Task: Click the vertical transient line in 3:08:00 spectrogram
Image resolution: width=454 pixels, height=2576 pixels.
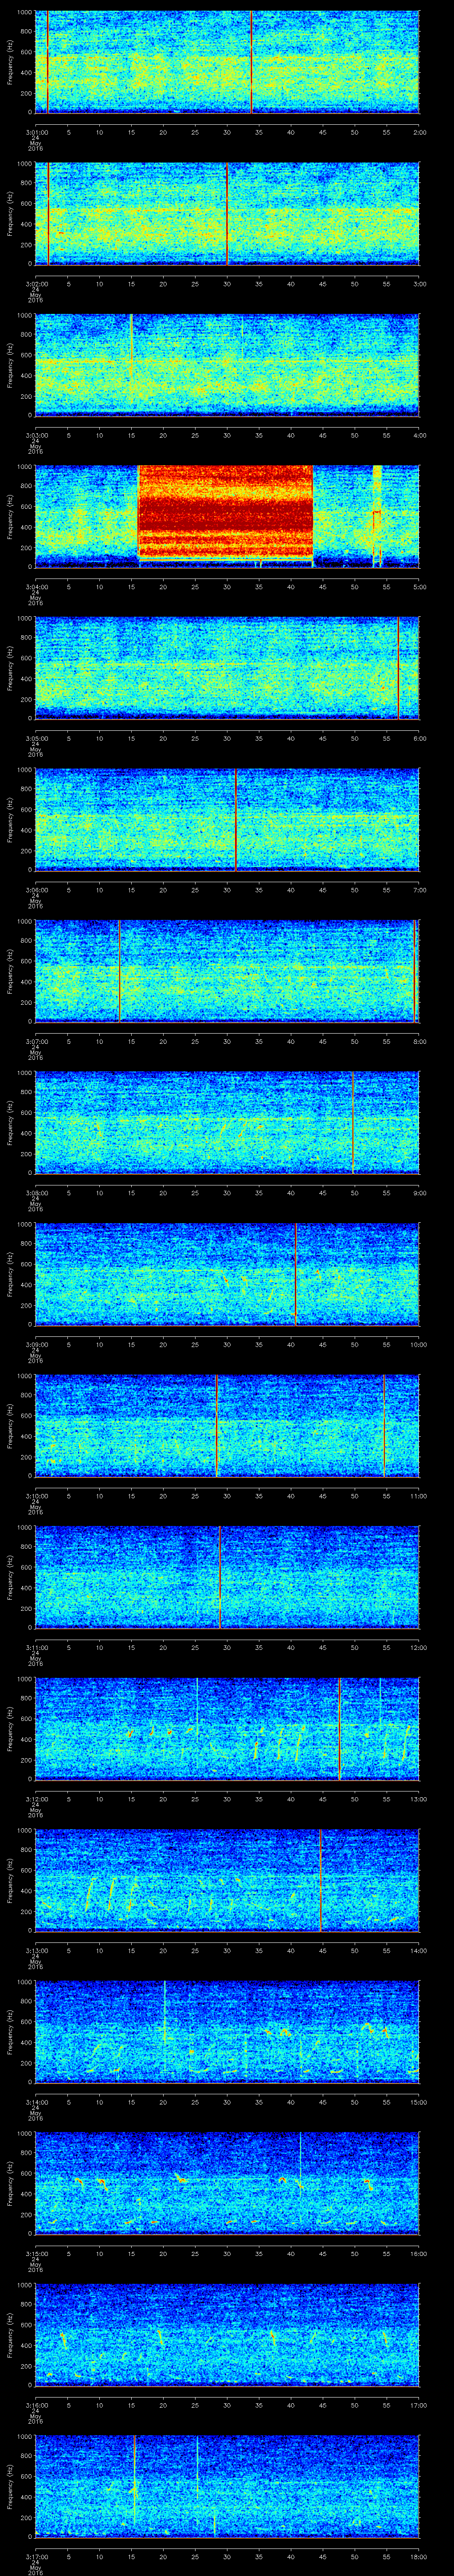Action: [353, 1123]
